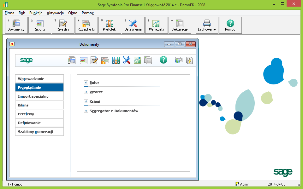
Task: Open the Funkcje menu
Action: click(36, 13)
